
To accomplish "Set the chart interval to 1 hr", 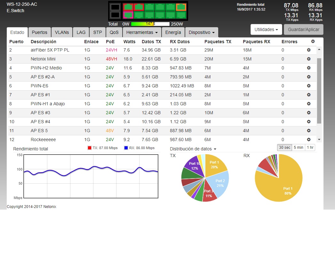I will tap(310, 148).
